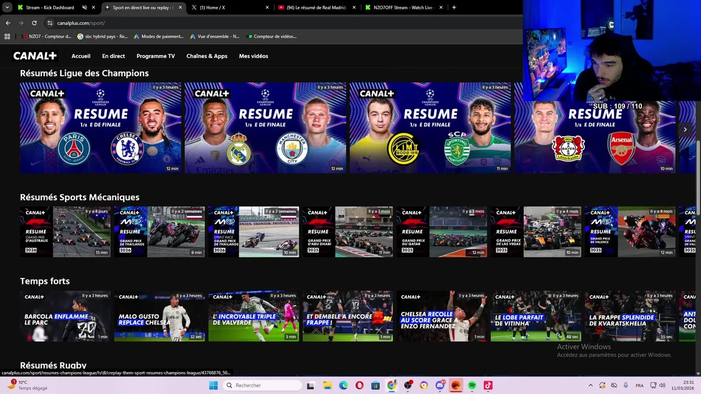The height and width of the screenshot is (394, 701).
Task: Open the Grand Prix de Las Vegas résumé
Action: (x=536, y=231)
